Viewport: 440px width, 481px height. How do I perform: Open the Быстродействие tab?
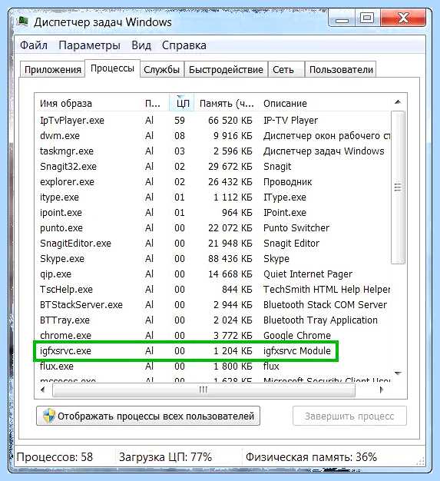pos(226,70)
